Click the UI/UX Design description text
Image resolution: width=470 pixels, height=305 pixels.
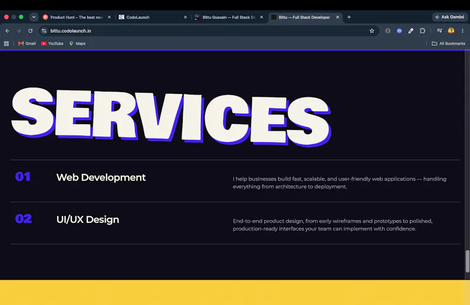[x=333, y=225]
